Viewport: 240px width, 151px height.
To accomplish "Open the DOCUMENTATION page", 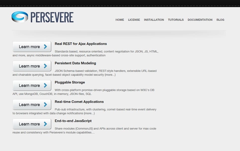I will [x=200, y=20].
